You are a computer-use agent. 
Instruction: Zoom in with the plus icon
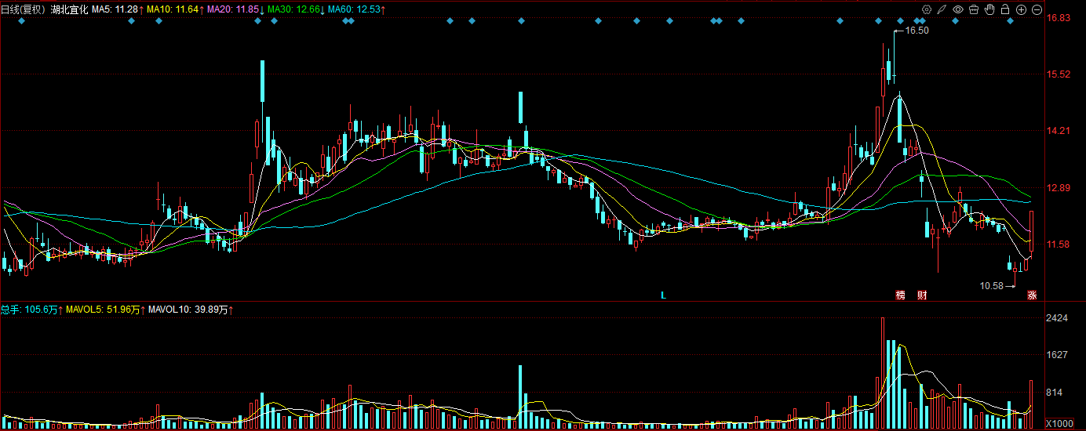tap(1021, 9)
